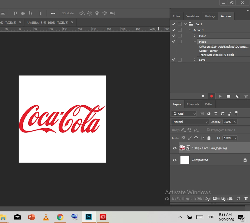This screenshot has height=223, width=250.
Task: Click the Align bottom edges icon
Action: (x=31, y=13)
